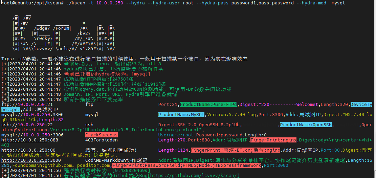Image resolution: width=376 pixels, height=178 pixels.
Task: Click 'FingerPrint:PasswordField;HTML5;Node.jsExpressframework' text
Action: pyautogui.click(x=187, y=165)
